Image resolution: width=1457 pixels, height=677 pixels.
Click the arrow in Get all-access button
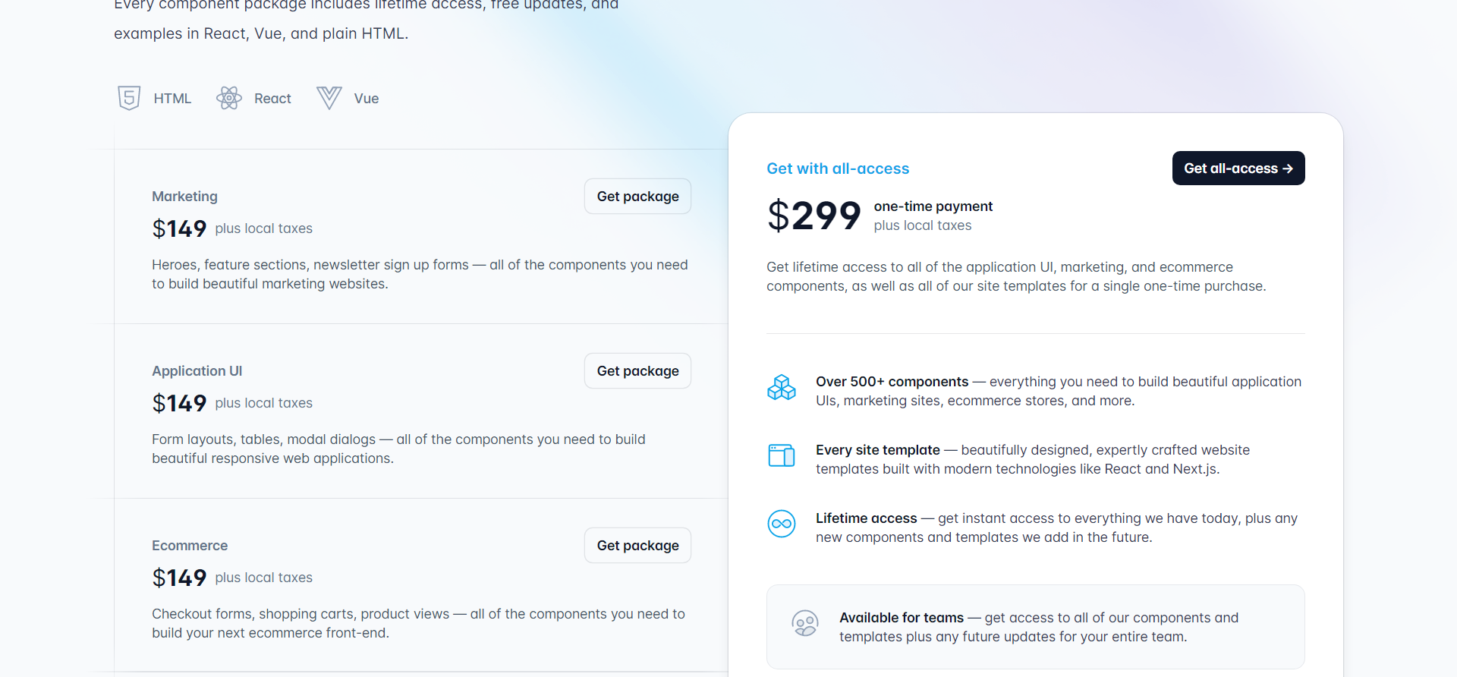[x=1288, y=168]
